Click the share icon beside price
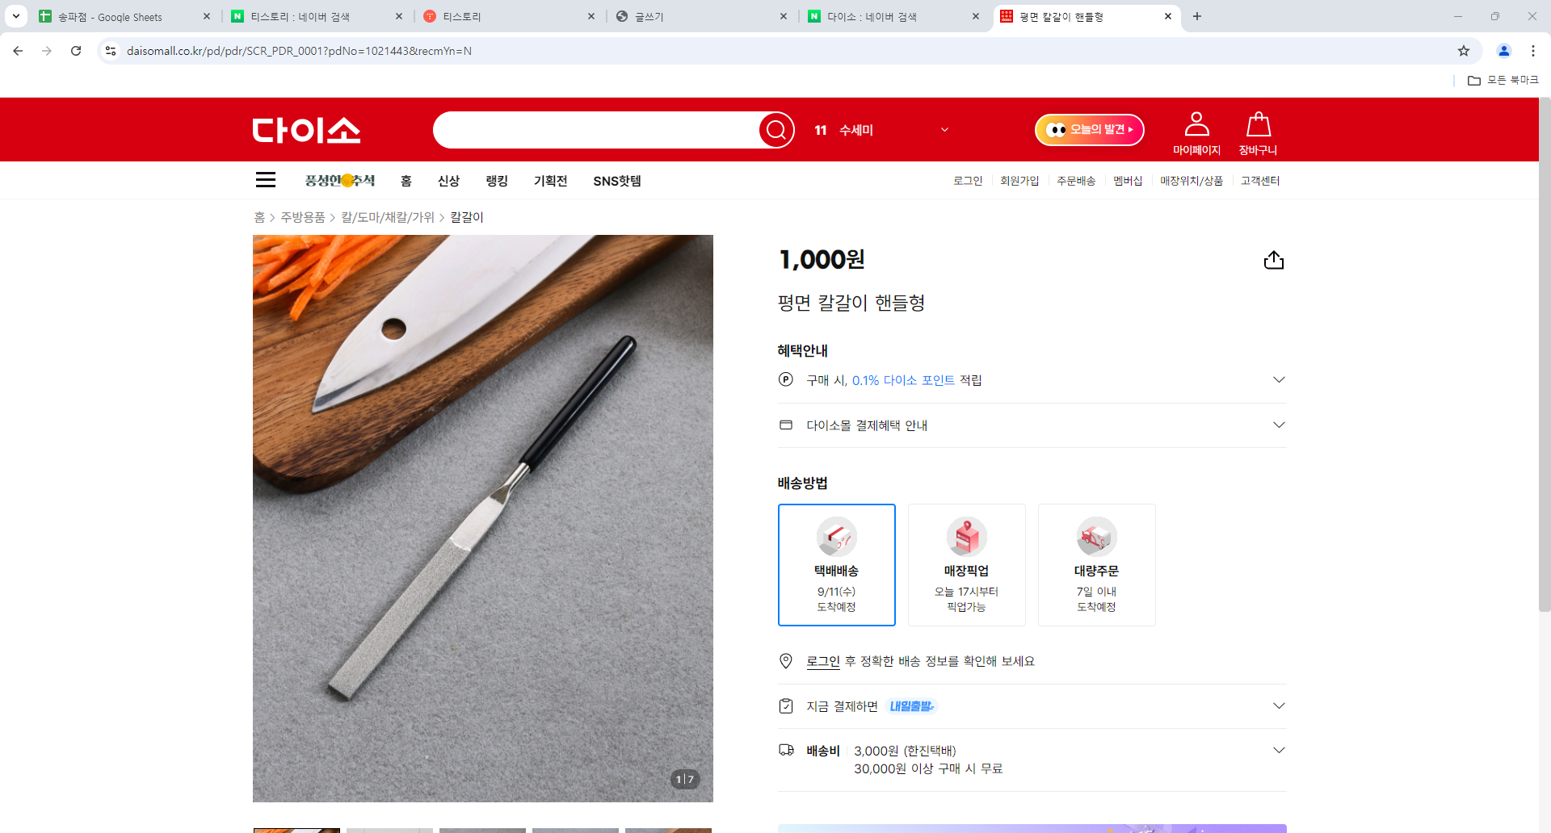1551x833 pixels. click(x=1274, y=260)
